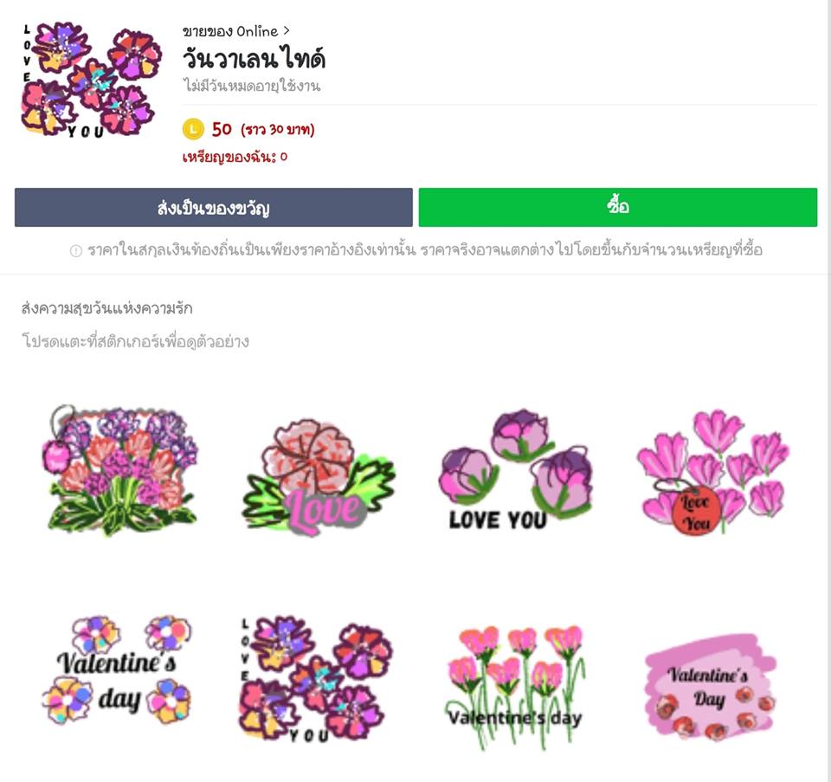Screen dimensions: 831x782
Task: Click the เหรียญของฉัน coin balance text
Action: [x=235, y=158]
